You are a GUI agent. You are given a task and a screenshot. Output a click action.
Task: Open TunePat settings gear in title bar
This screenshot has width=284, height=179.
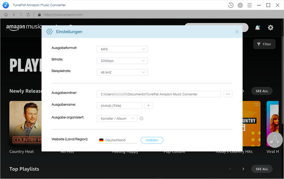(x=240, y=5)
